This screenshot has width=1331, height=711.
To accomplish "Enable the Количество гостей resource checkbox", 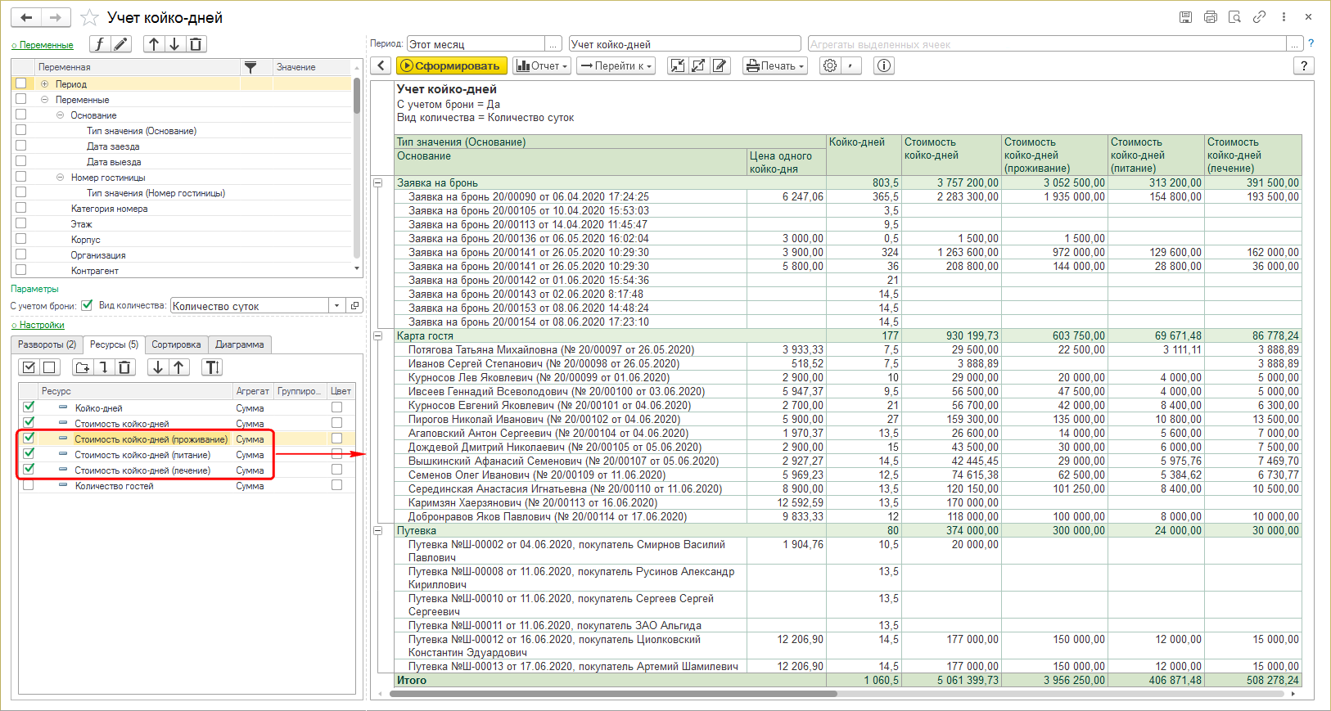I will coord(29,485).
